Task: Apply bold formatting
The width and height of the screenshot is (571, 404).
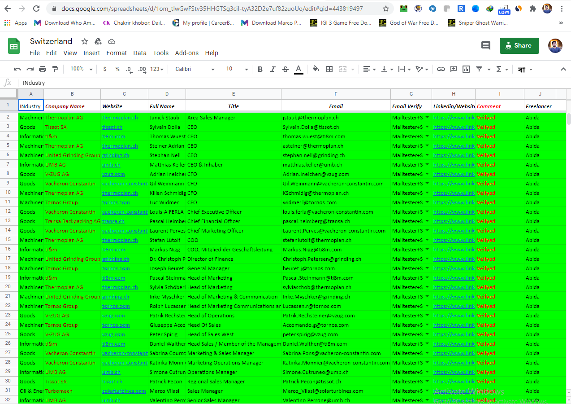Action: tap(260, 69)
